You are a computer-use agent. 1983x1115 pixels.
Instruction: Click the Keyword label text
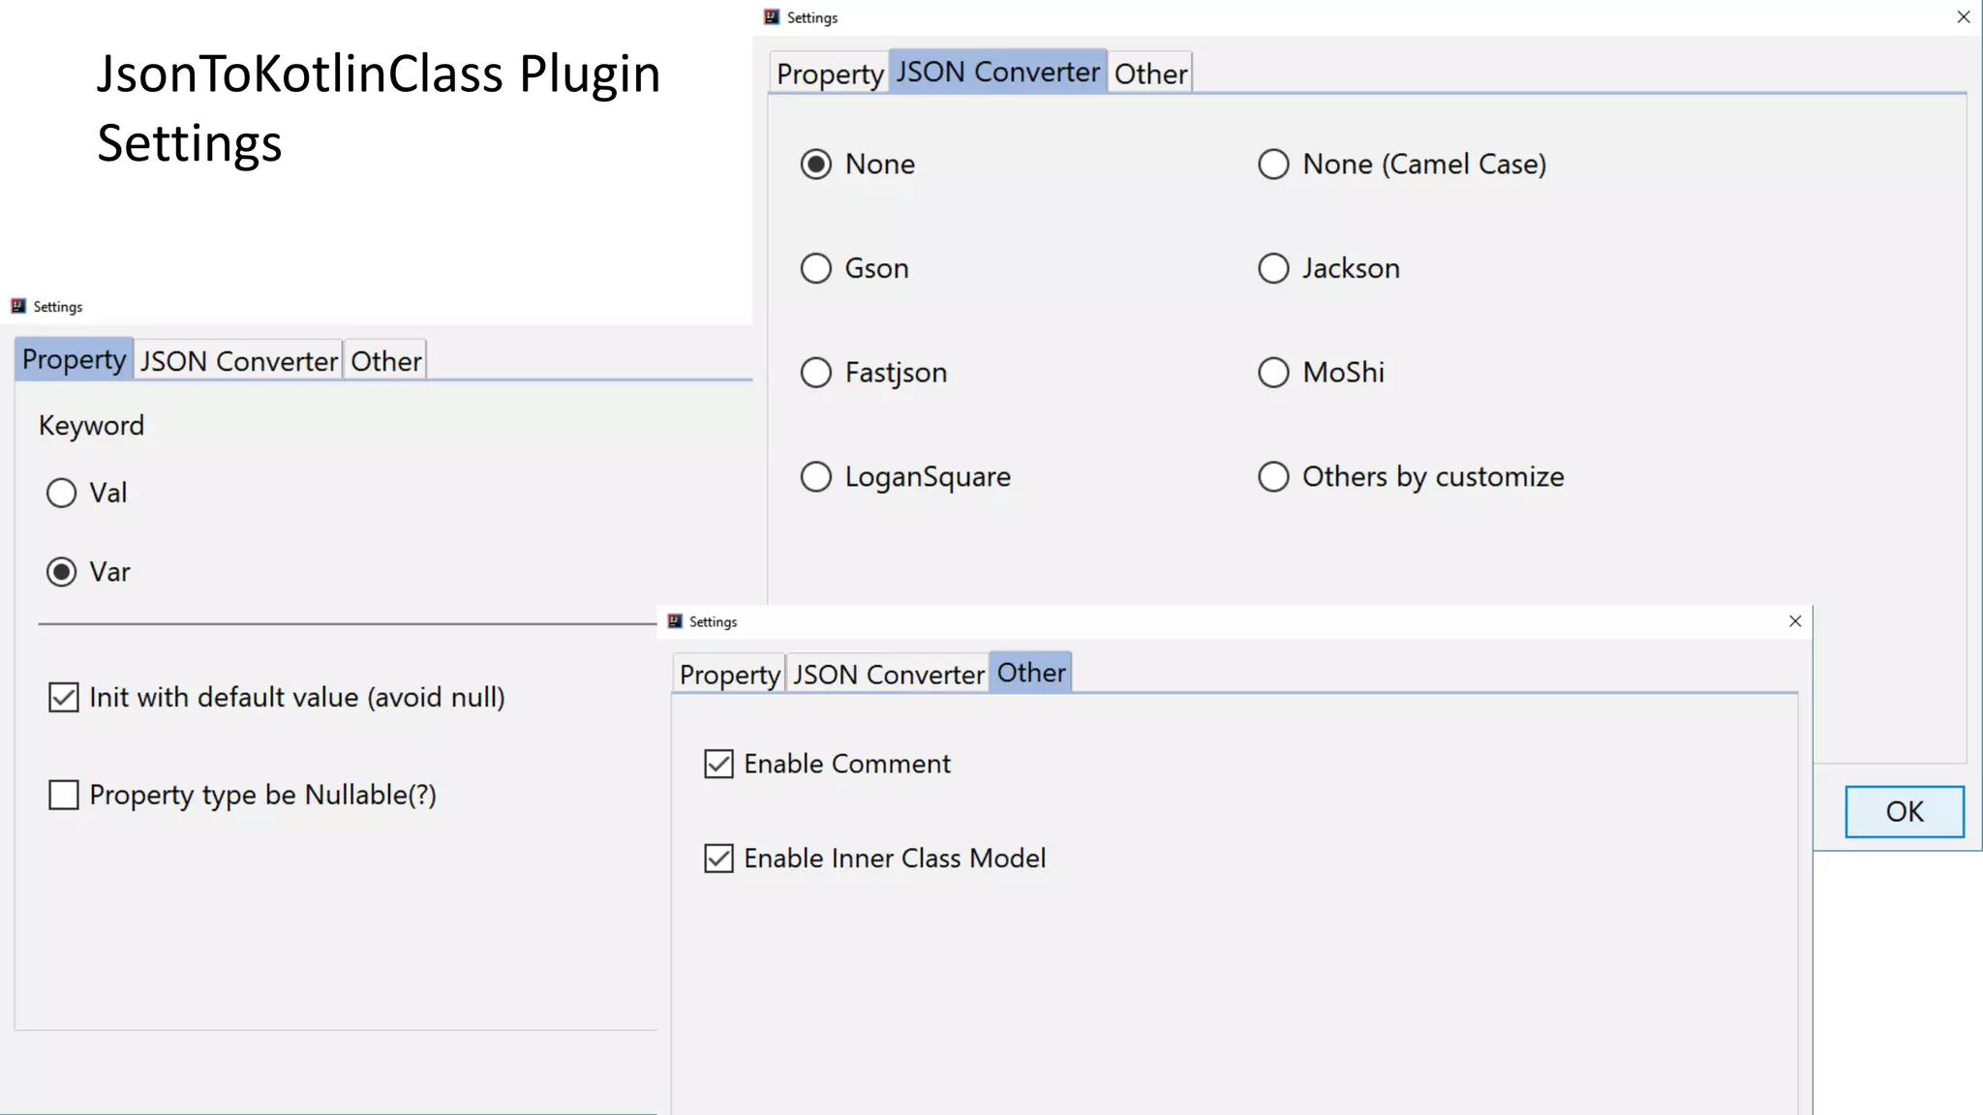click(x=91, y=426)
